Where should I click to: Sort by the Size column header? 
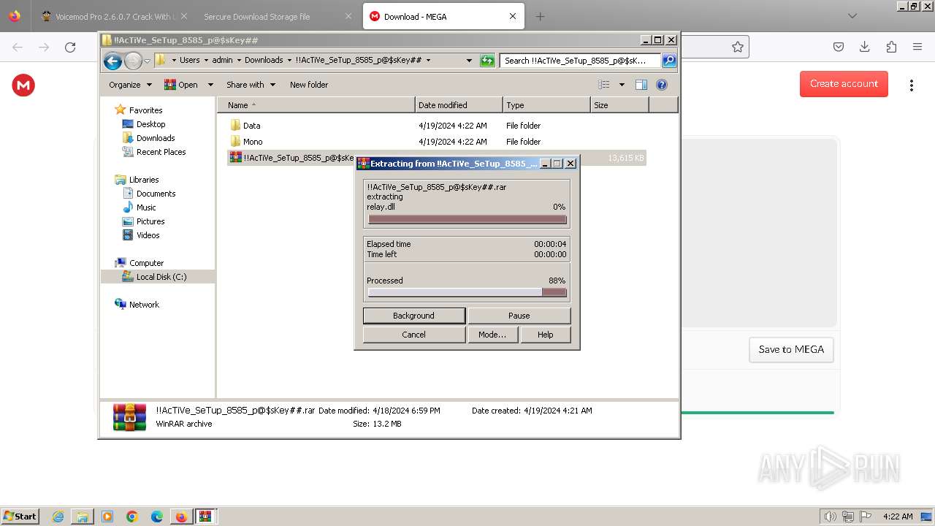619,105
